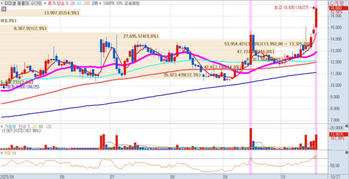The height and width of the screenshot is (179, 349).
Task: Click the 16,000 price axis tick
Action: [x=336, y=16]
